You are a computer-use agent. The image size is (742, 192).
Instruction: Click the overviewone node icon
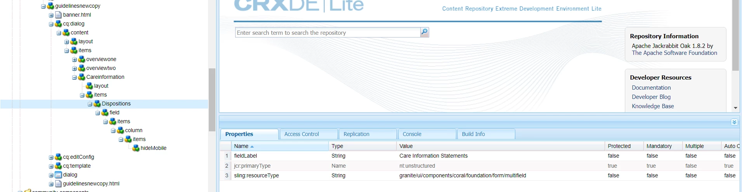click(82, 59)
